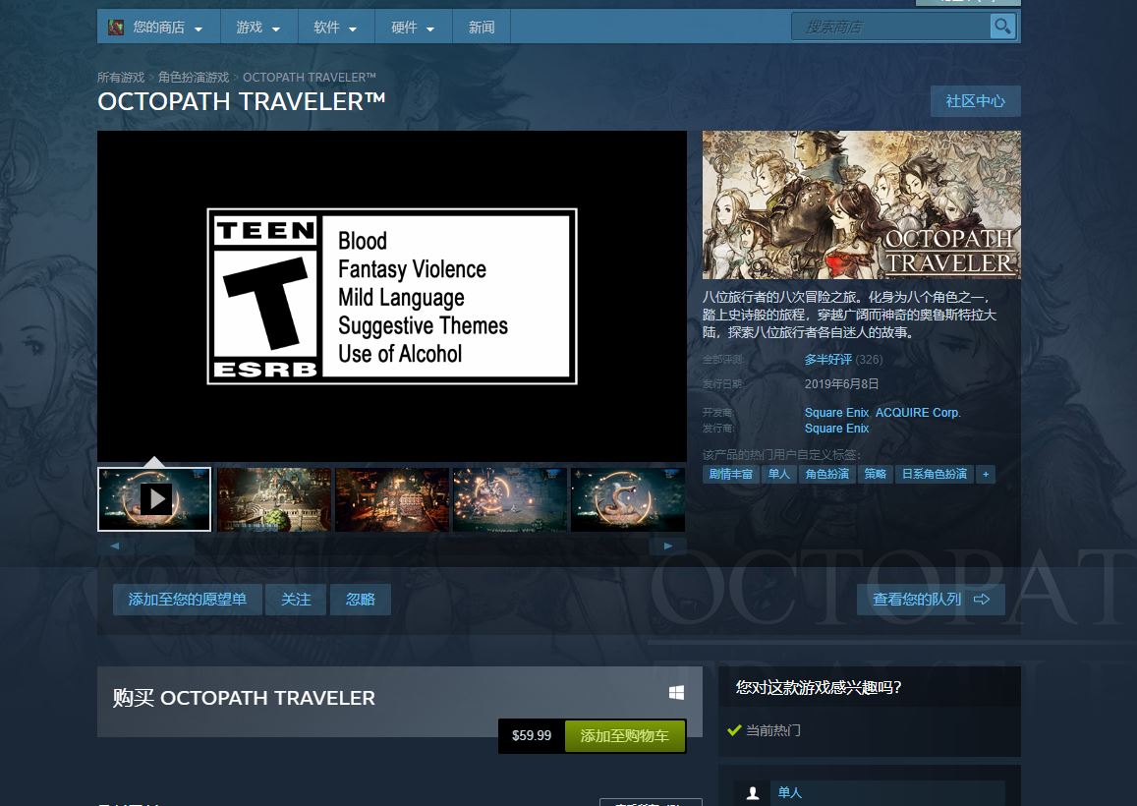The height and width of the screenshot is (806, 1137).
Task: Click the ESRB Teen rating image in player
Action: (391, 296)
